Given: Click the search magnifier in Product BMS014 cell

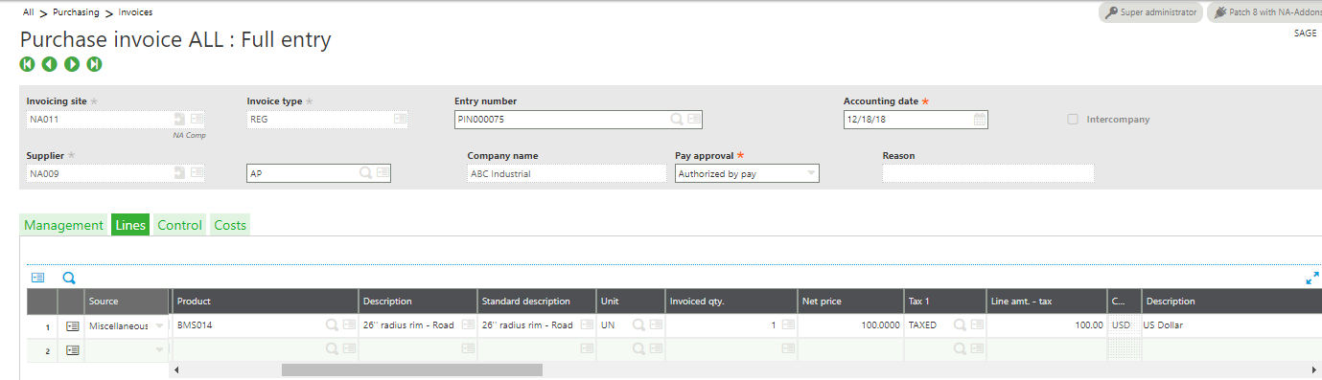Looking at the screenshot, I should coord(332,325).
